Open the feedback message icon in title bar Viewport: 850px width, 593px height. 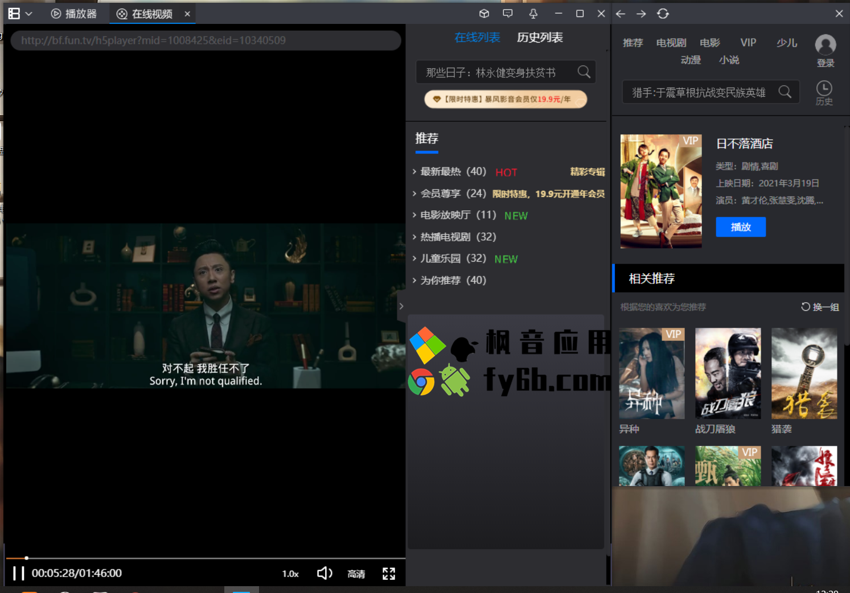point(508,14)
